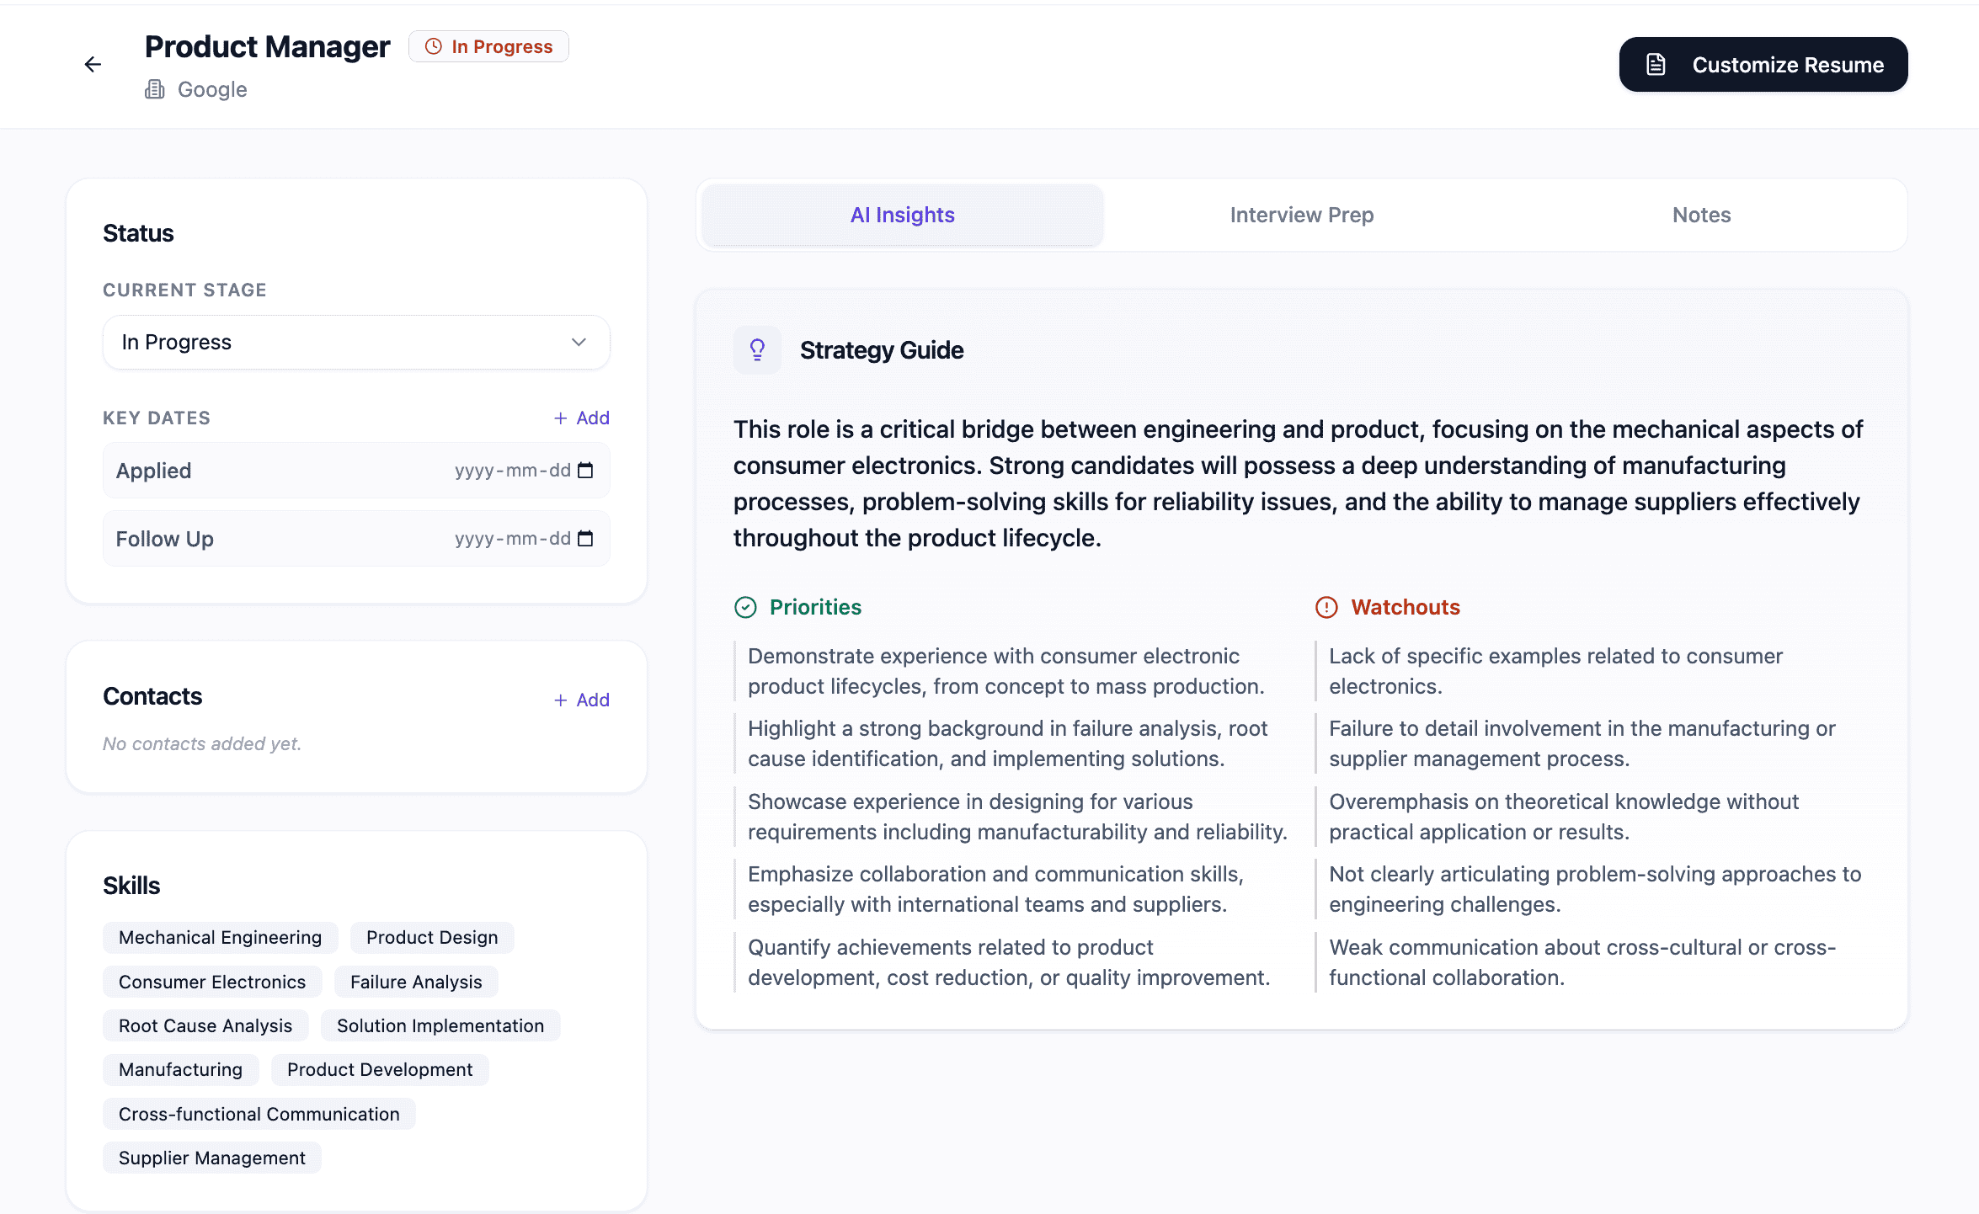Add a new key date
This screenshot has height=1214, width=1979.
click(x=581, y=418)
